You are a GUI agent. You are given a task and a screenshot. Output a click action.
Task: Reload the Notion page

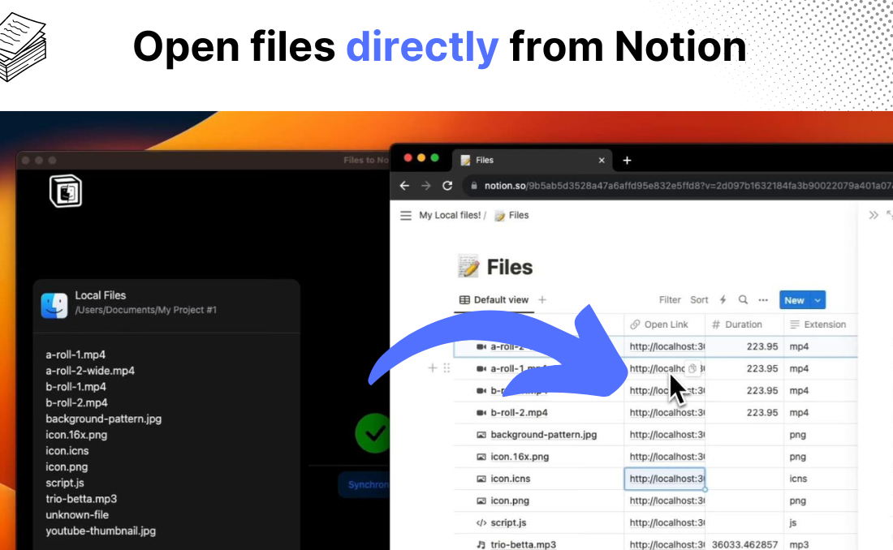(x=447, y=186)
